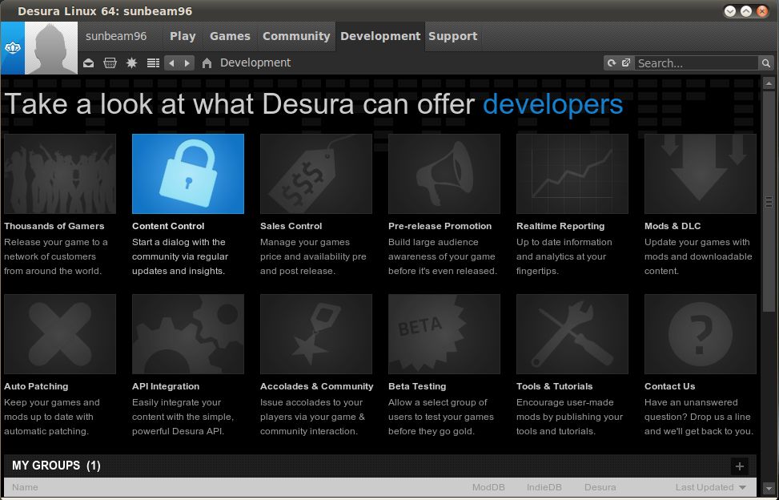Click the Auto Patching heading

(36, 386)
